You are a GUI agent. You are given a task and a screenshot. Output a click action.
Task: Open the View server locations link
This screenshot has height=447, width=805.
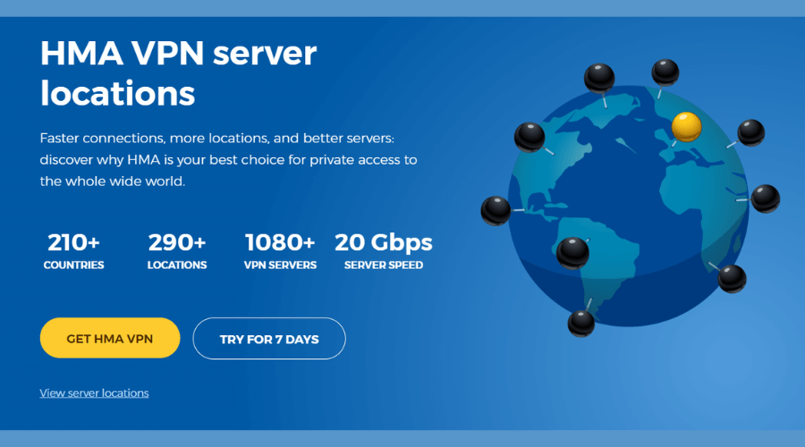94,392
